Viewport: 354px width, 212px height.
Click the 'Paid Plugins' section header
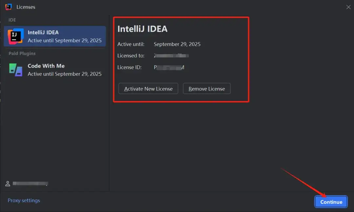pyautogui.click(x=22, y=53)
